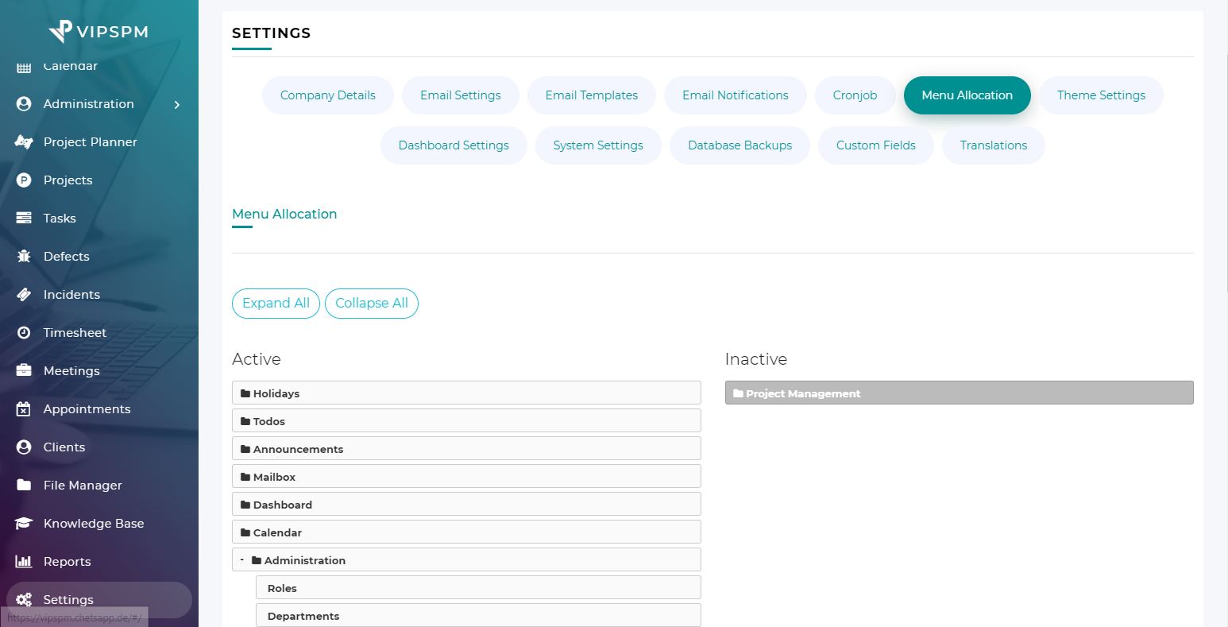Click the Projects circle icon
Screen dimensions: 1228x627
coord(24,180)
